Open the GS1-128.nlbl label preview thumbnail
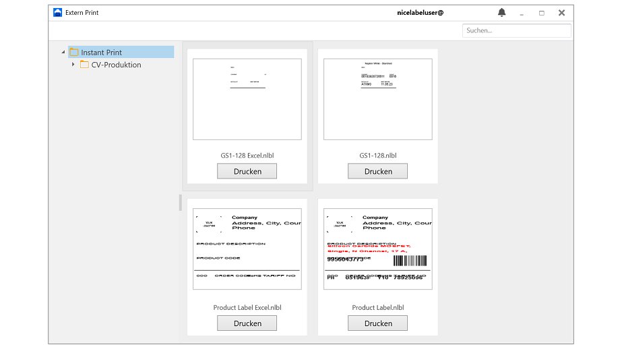622x349 pixels. pos(377,99)
